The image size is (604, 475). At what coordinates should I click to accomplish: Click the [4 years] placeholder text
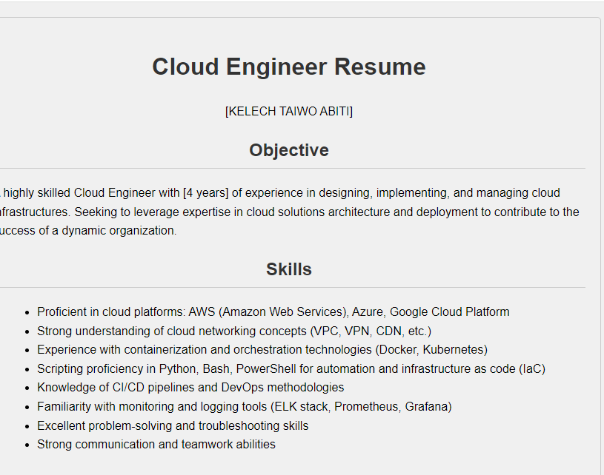coord(205,193)
